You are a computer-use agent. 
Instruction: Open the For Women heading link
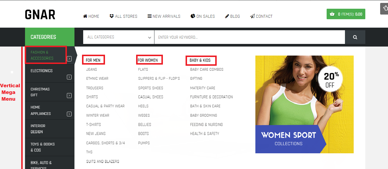coord(148,60)
